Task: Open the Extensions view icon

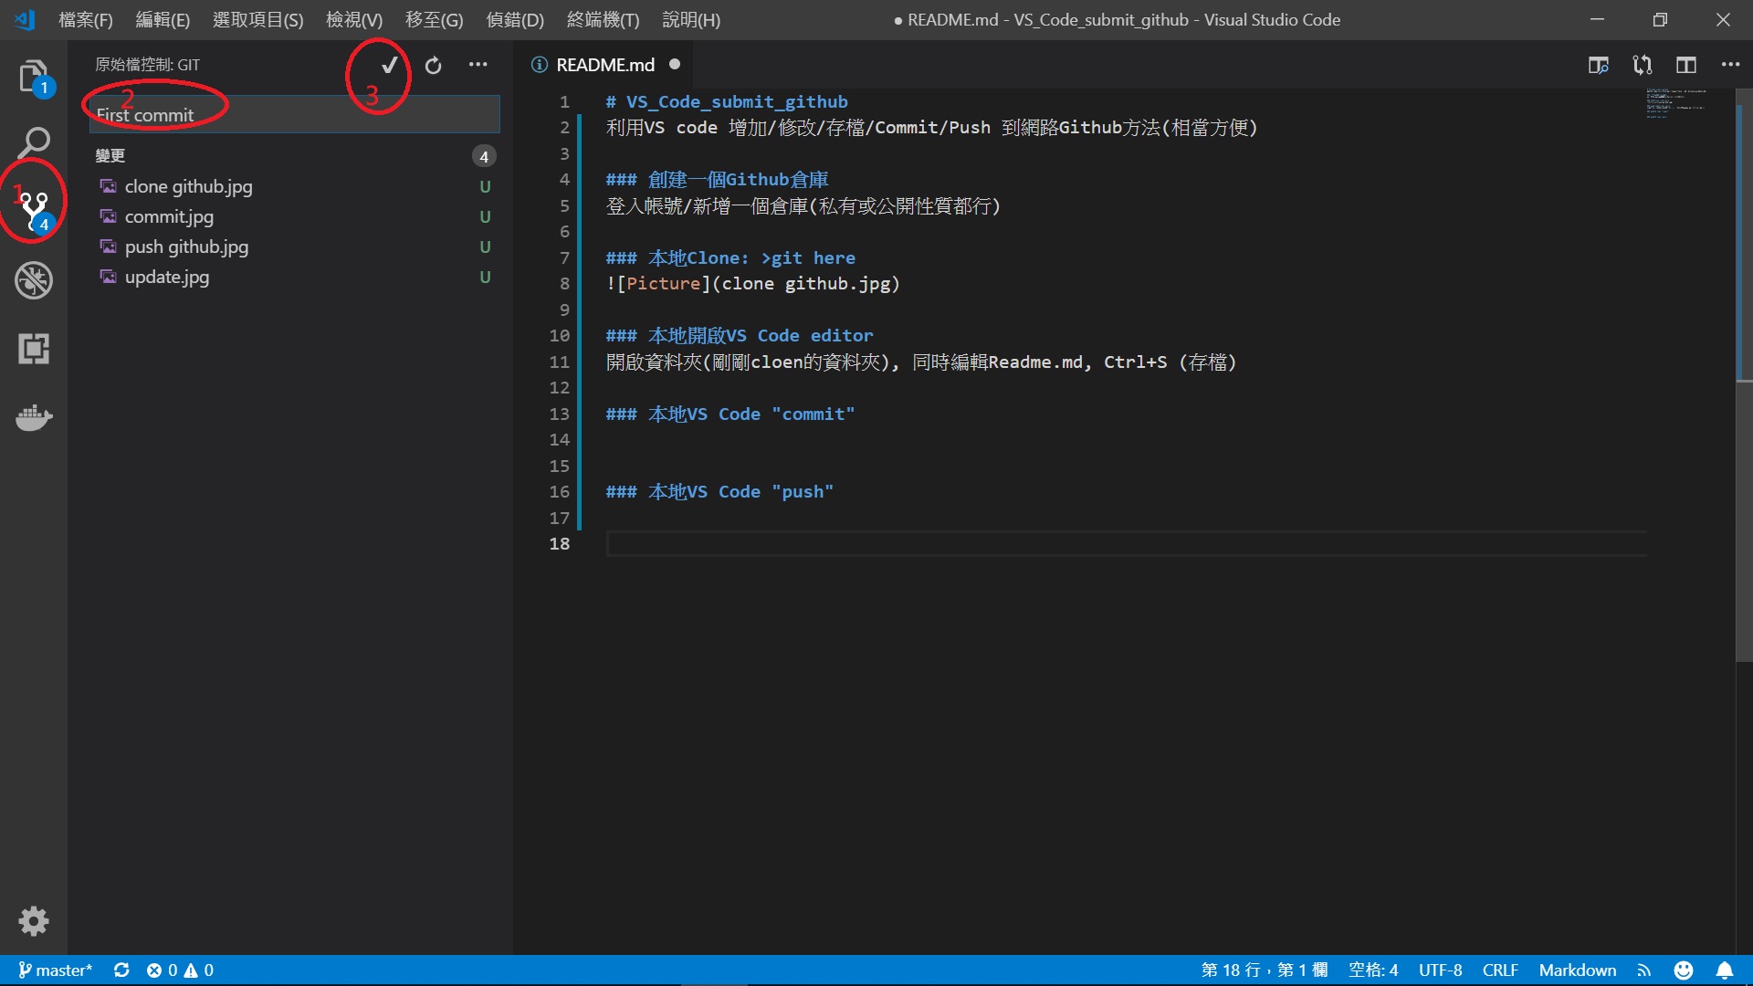Action: coord(34,349)
